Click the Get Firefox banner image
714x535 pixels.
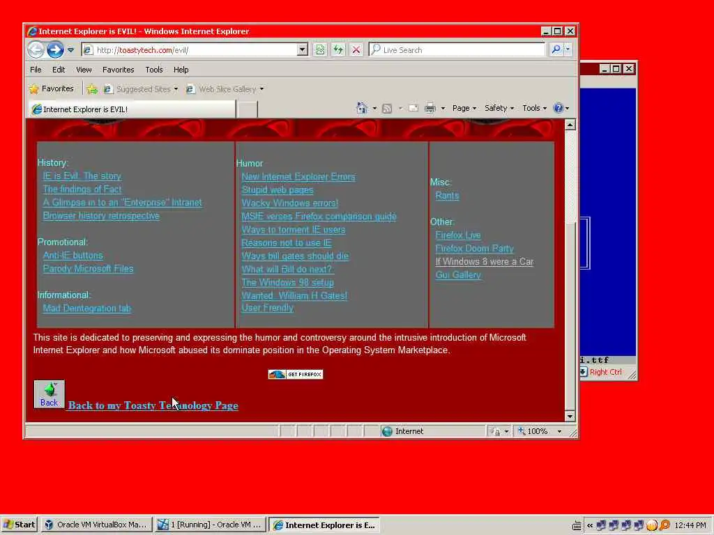pos(296,374)
